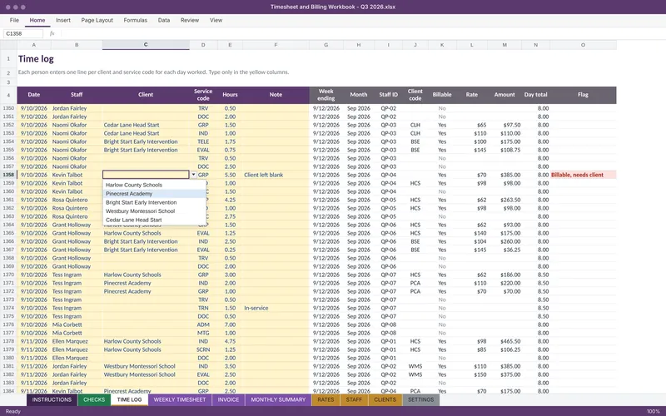Select the TIME LOG sheet tab
Image resolution: width=666 pixels, height=416 pixels.
[129, 400]
